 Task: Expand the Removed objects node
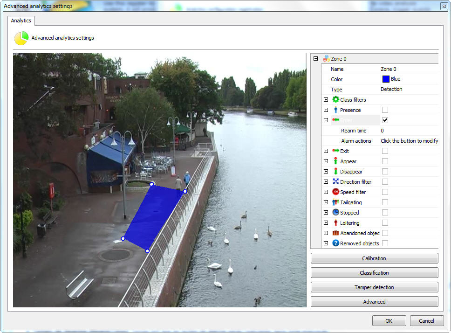(x=326, y=243)
